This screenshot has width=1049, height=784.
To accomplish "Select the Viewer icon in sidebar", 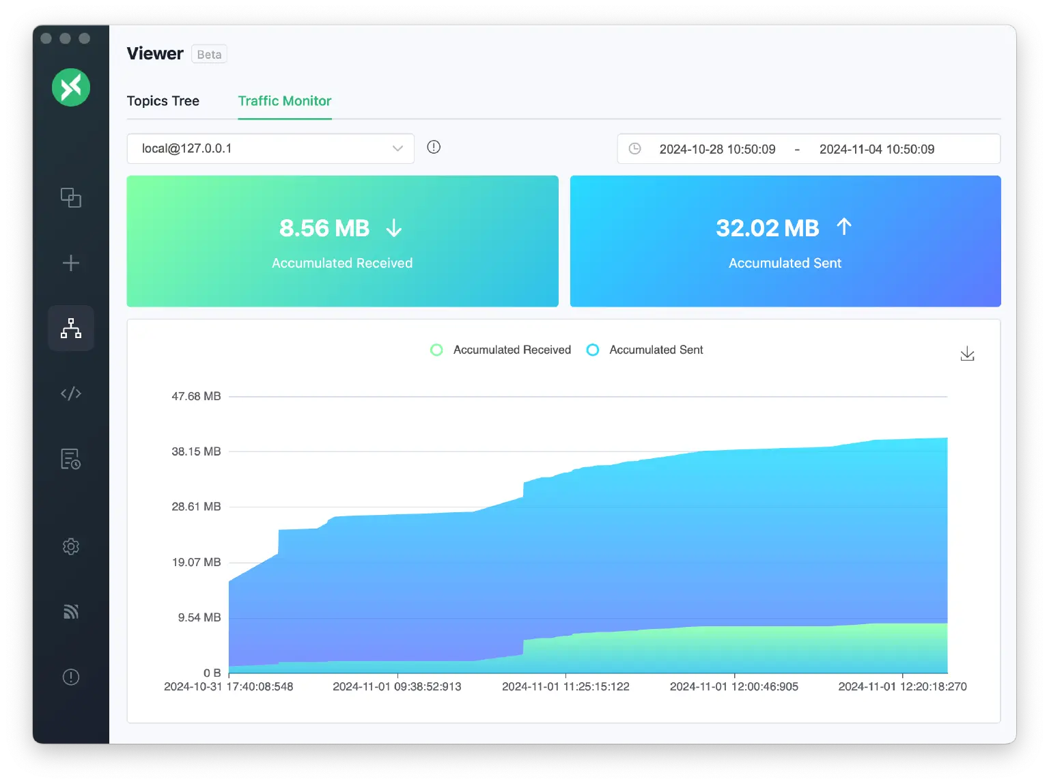I will click(x=71, y=328).
